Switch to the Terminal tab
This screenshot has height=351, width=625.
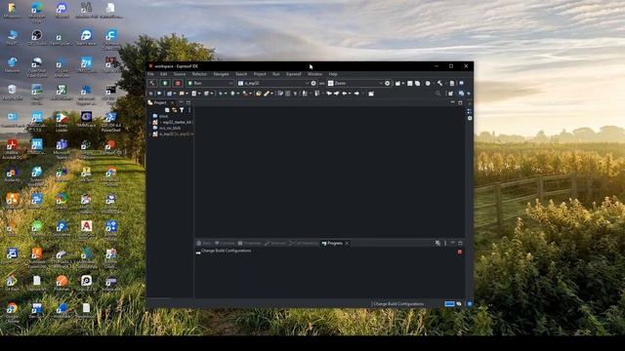[x=275, y=243]
